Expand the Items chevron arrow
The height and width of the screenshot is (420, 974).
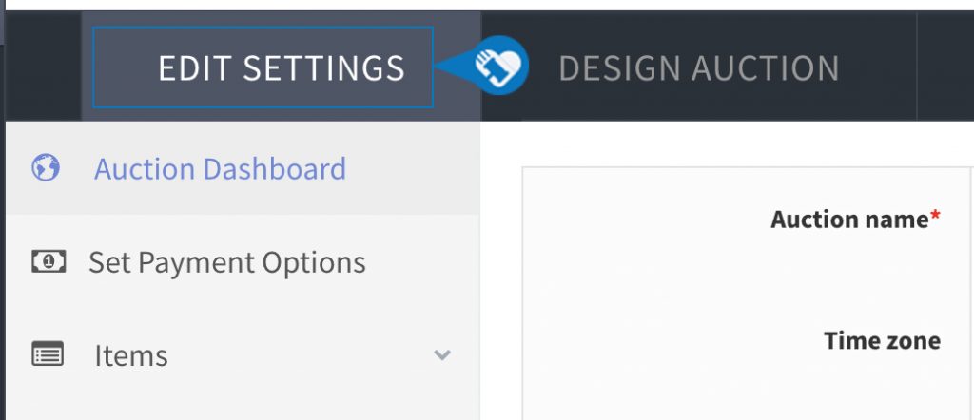coord(441,354)
